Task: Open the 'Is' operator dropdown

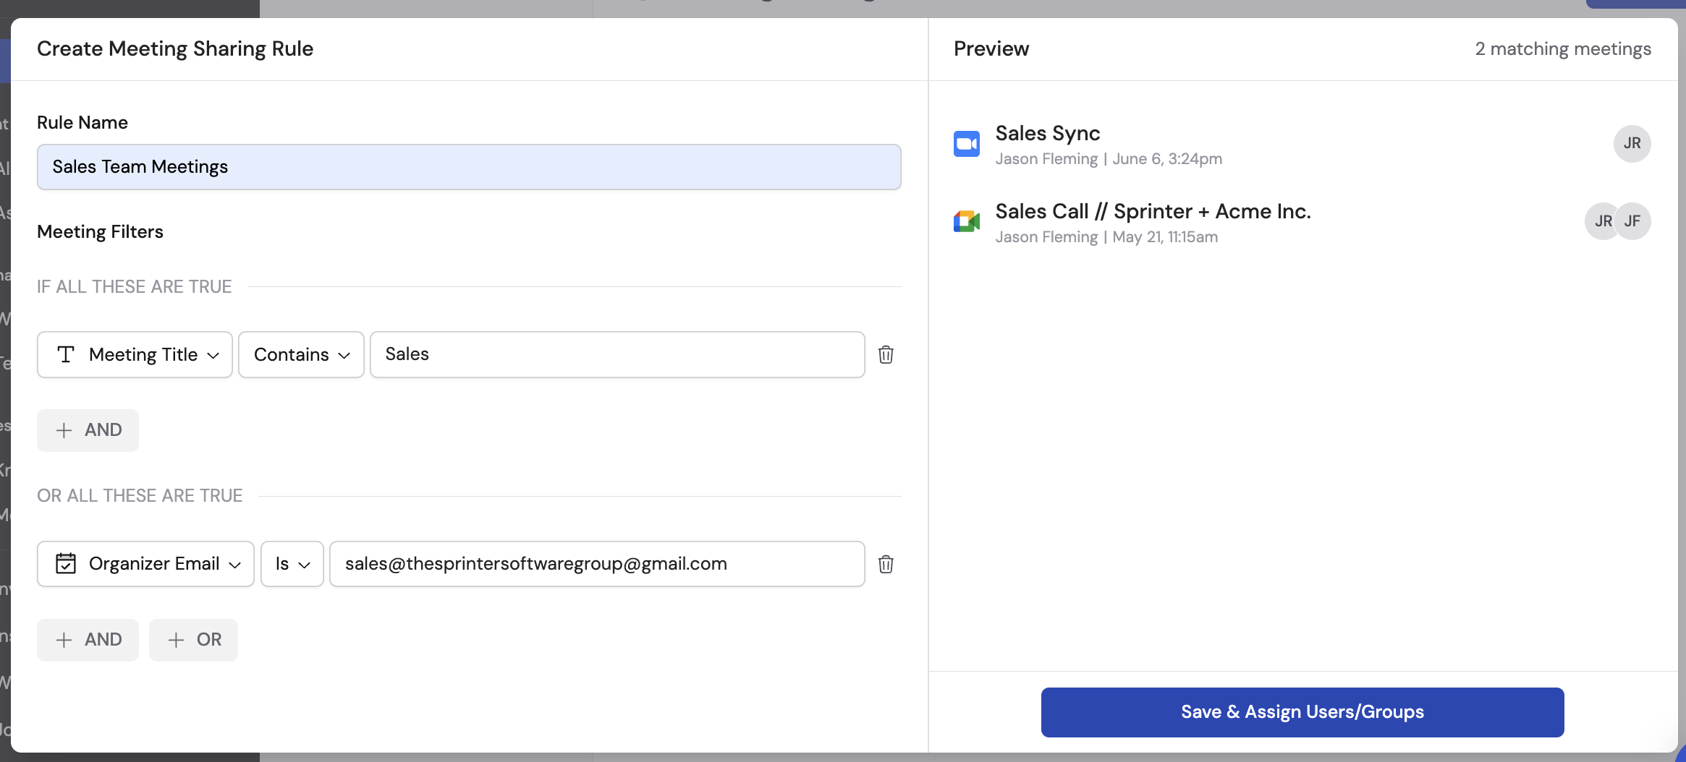Action: coord(292,564)
